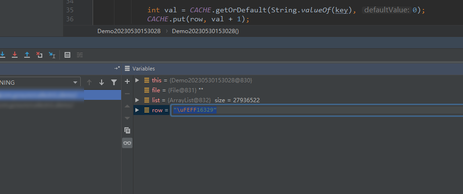Click the Force Step Into icon
The width and height of the screenshot is (463, 194).
tap(15, 55)
